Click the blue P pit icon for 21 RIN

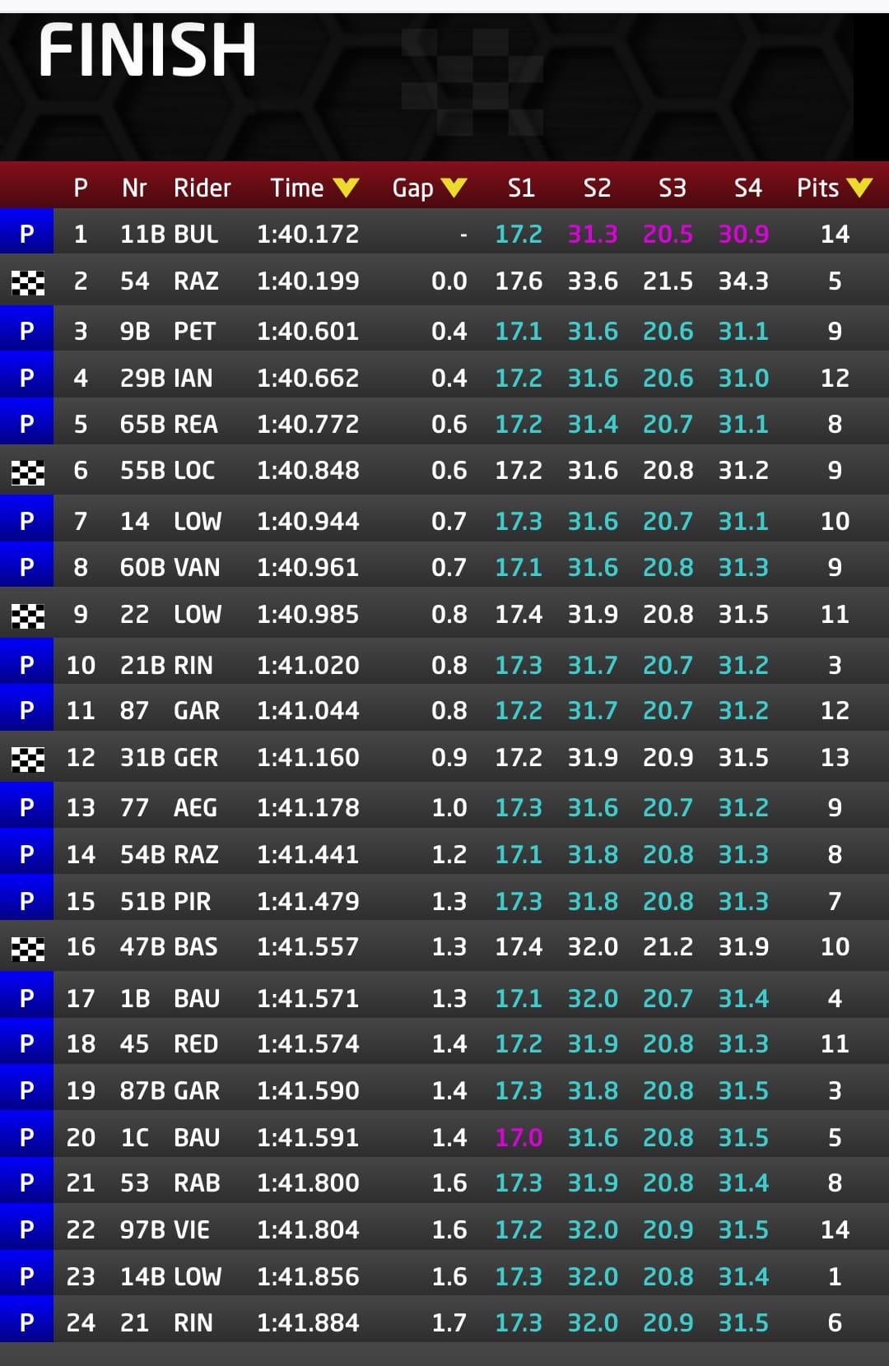click(x=26, y=1321)
